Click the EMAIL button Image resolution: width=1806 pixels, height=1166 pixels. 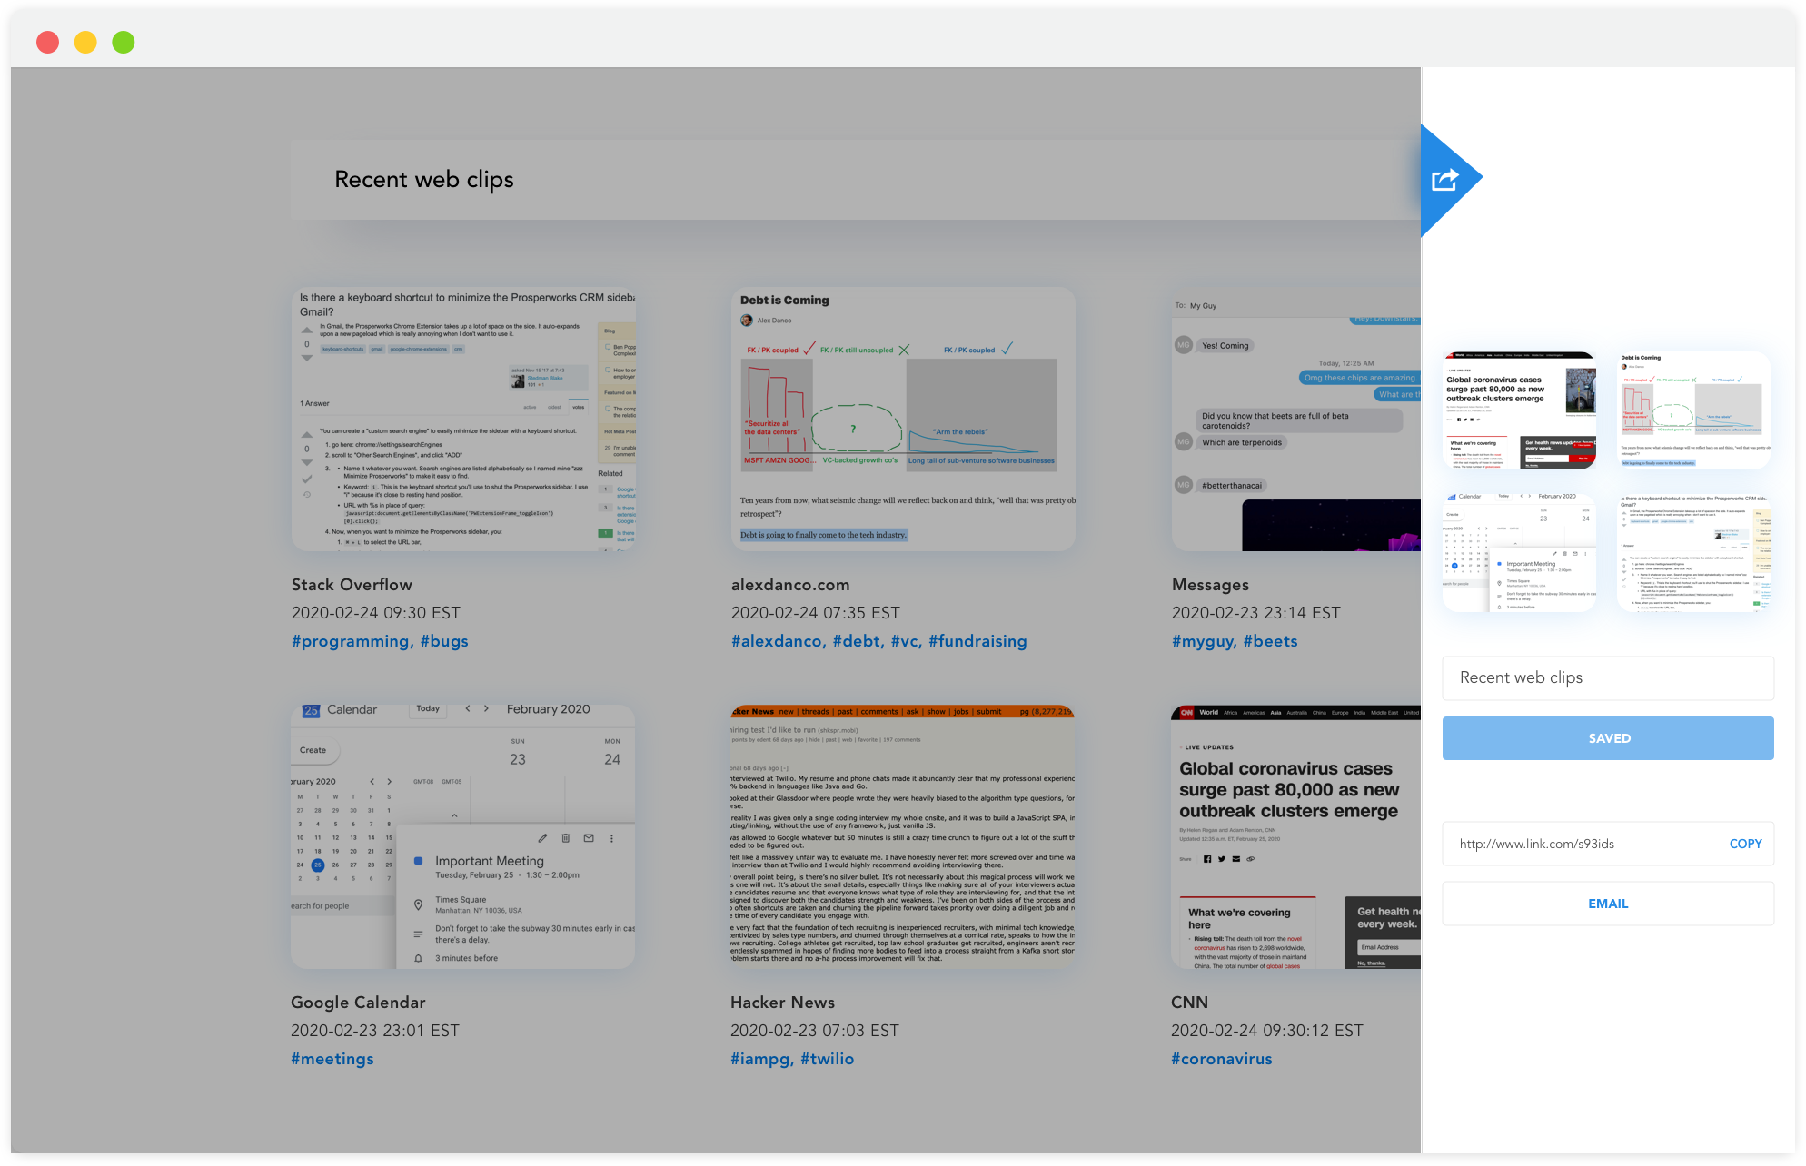(1607, 904)
